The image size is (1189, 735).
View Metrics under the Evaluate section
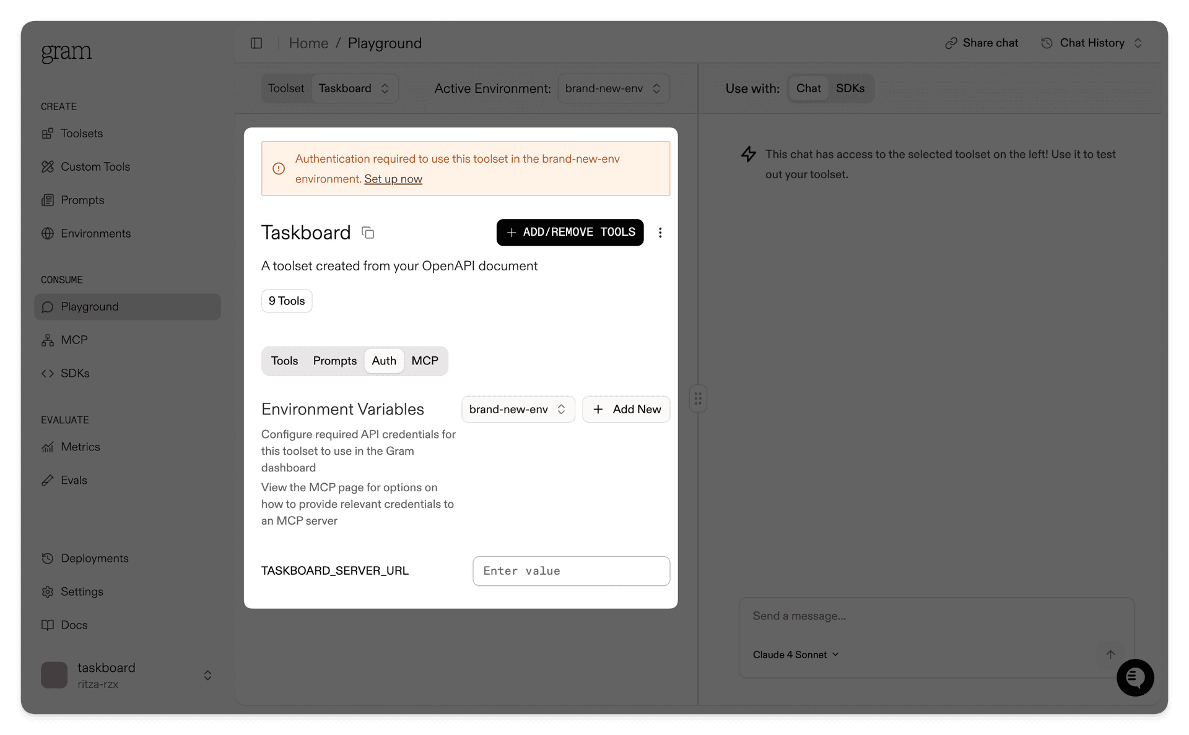[80, 447]
